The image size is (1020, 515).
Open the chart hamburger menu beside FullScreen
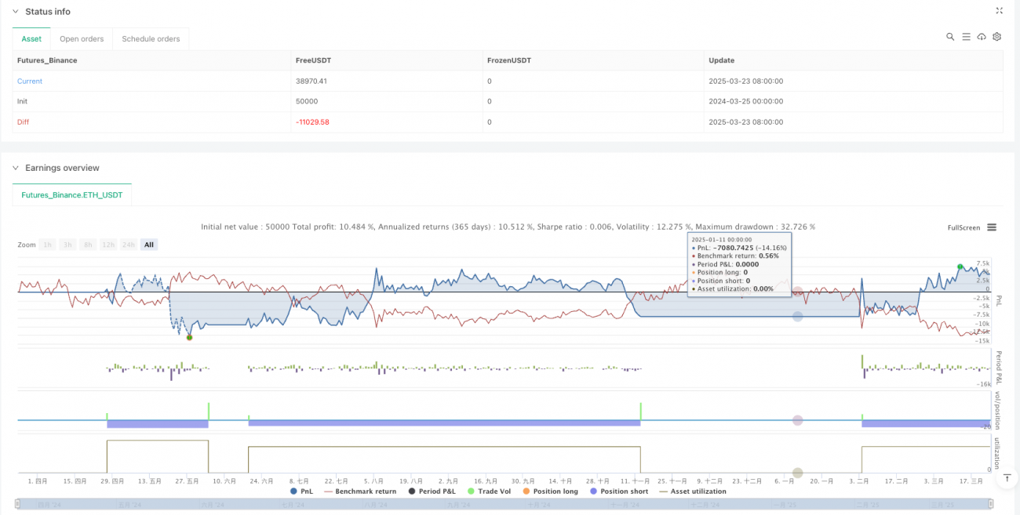[992, 227]
